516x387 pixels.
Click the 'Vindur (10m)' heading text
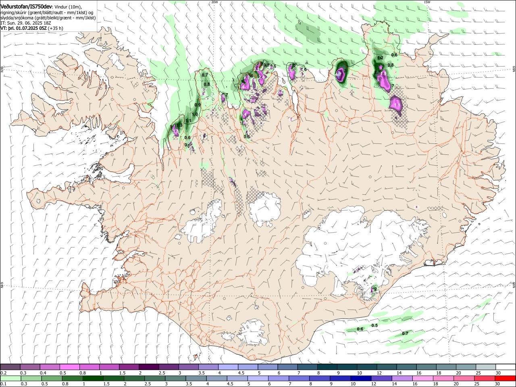click(x=68, y=7)
